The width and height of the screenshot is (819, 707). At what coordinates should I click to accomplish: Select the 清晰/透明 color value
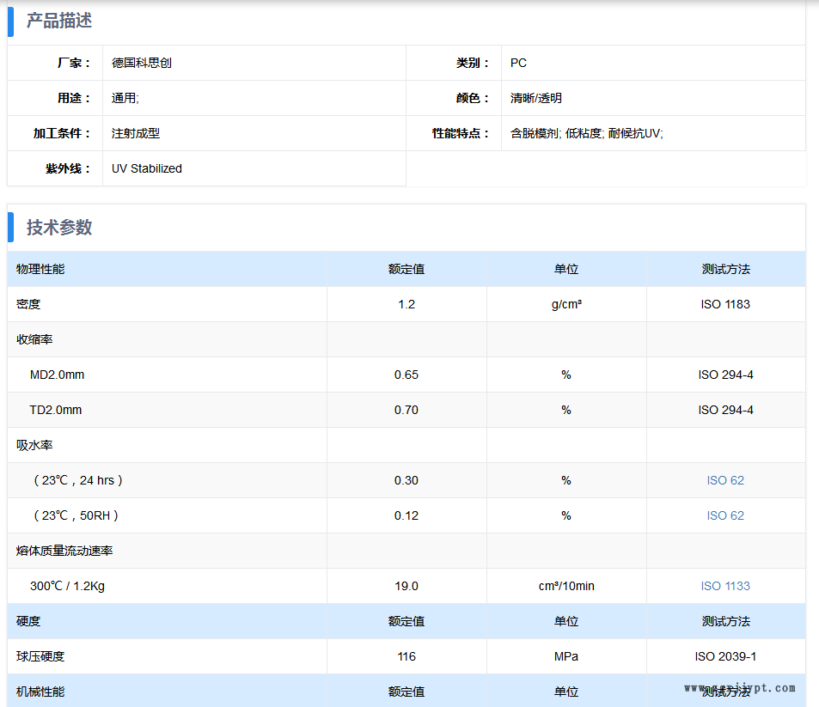536,98
